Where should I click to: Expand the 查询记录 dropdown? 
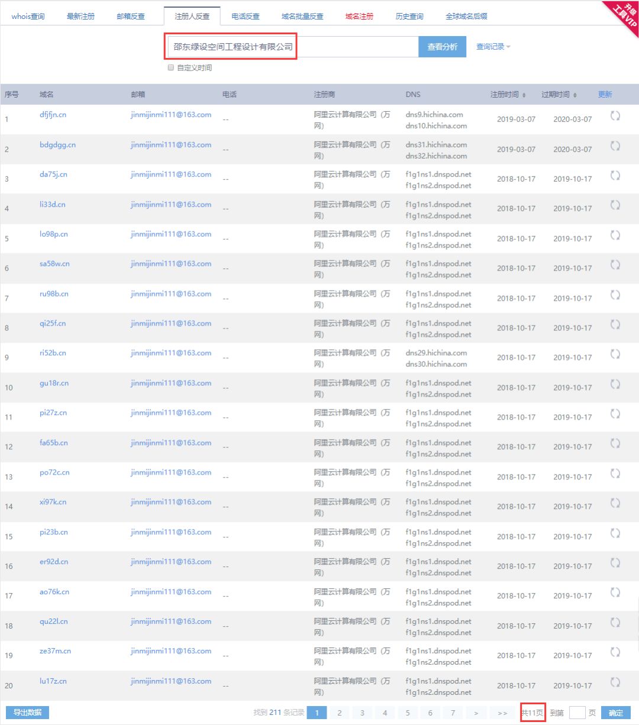[493, 47]
